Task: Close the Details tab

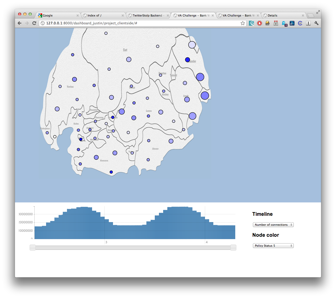Action: (x=303, y=15)
